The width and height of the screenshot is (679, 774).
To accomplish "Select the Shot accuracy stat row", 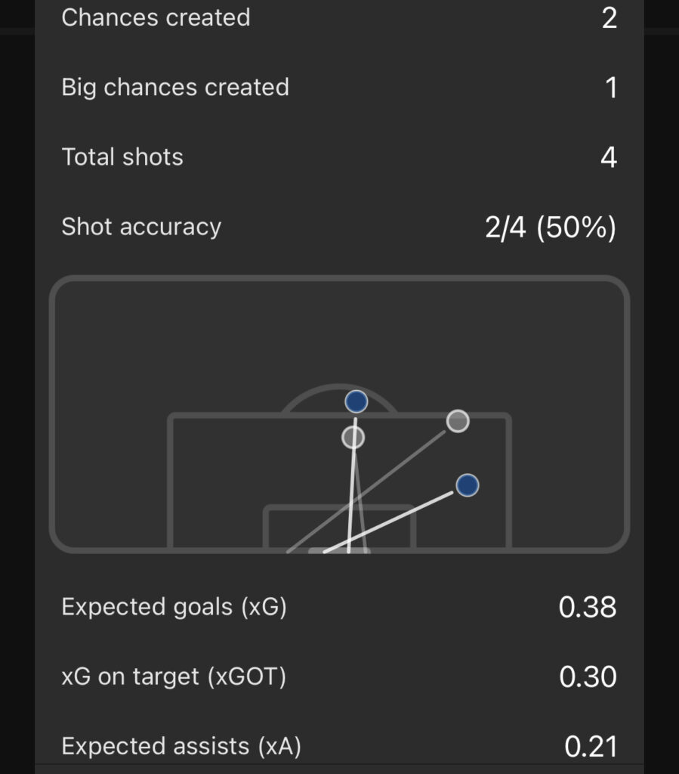I will (x=339, y=227).
